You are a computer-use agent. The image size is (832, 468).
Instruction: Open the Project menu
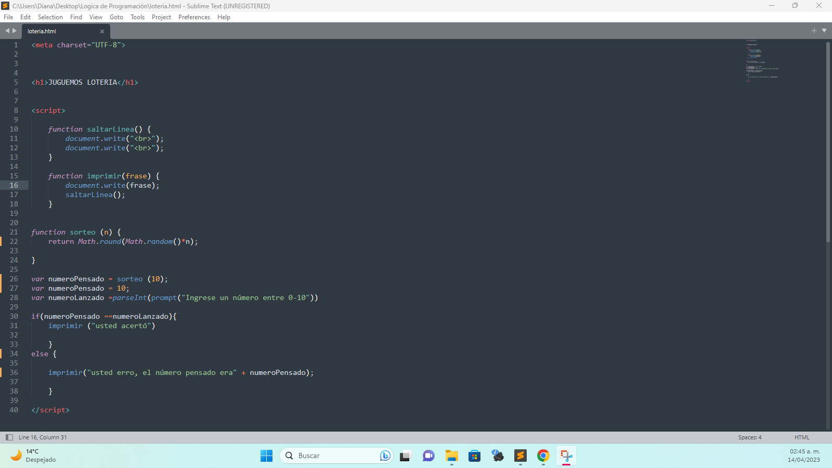pyautogui.click(x=161, y=17)
